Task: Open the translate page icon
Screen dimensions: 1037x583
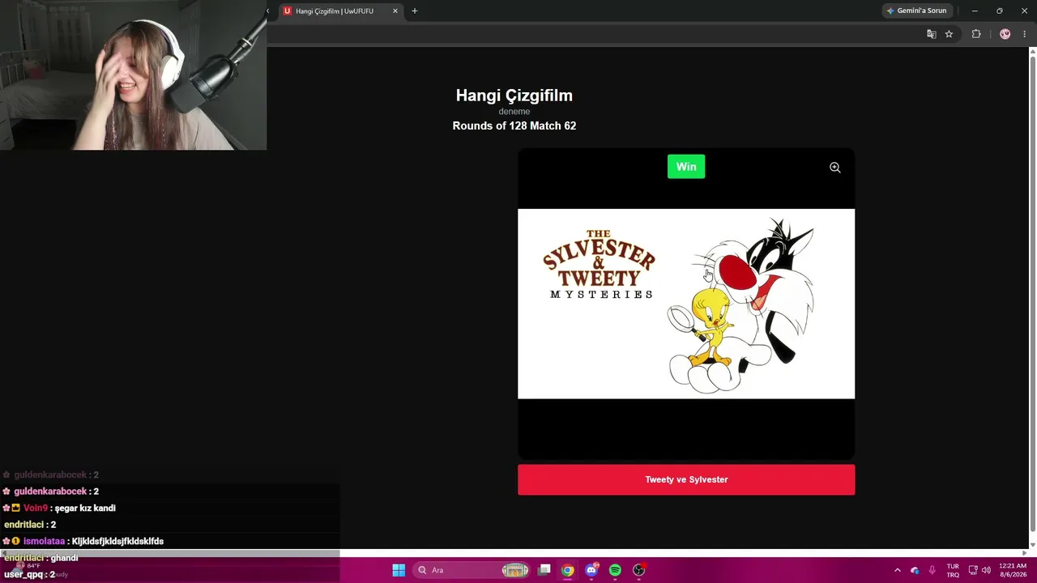Action: [x=932, y=34]
